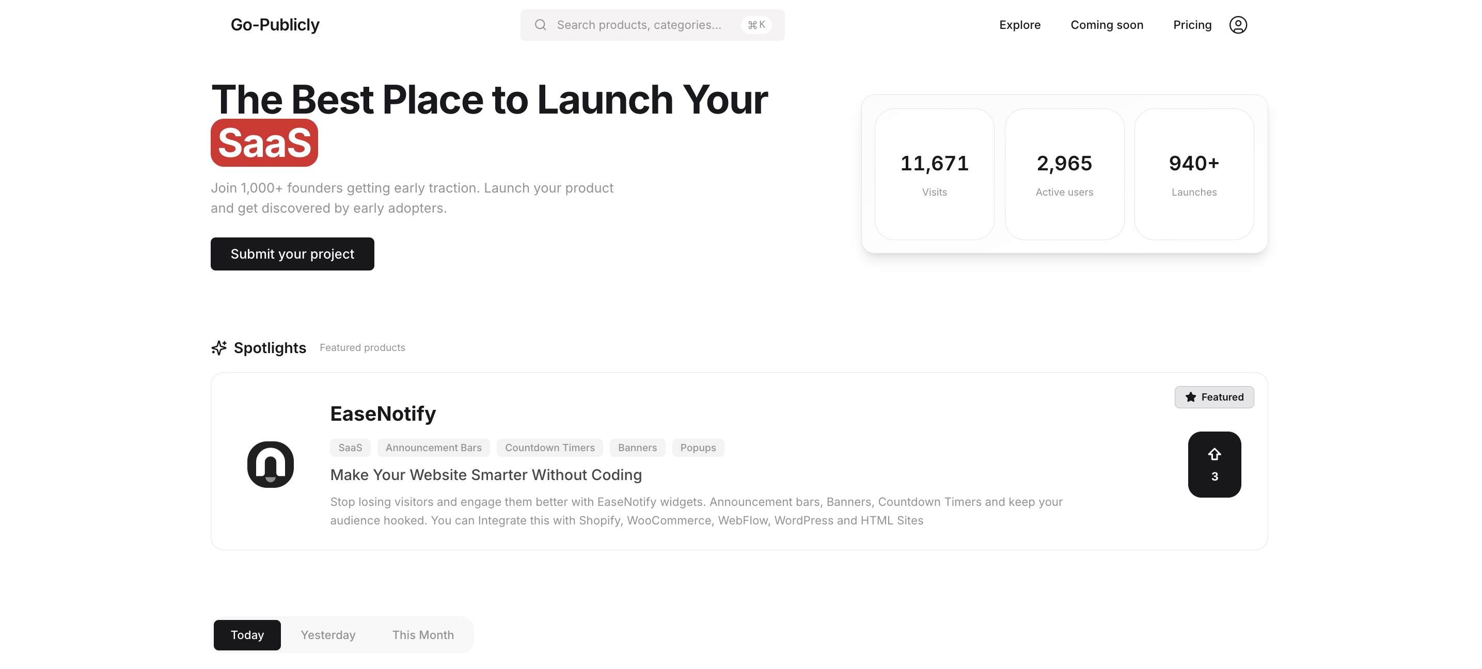Screen dimensions: 1482x669
Task: Click the Cmd+K shortcut badge
Action: click(756, 25)
